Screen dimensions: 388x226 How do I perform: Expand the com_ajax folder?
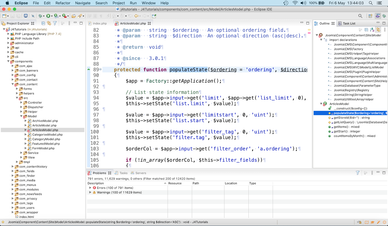point(12,66)
